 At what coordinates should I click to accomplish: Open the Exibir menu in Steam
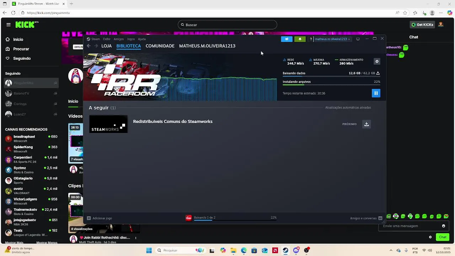coord(107,39)
